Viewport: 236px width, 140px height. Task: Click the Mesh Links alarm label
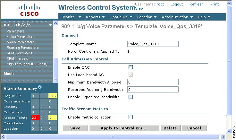pos(13,123)
